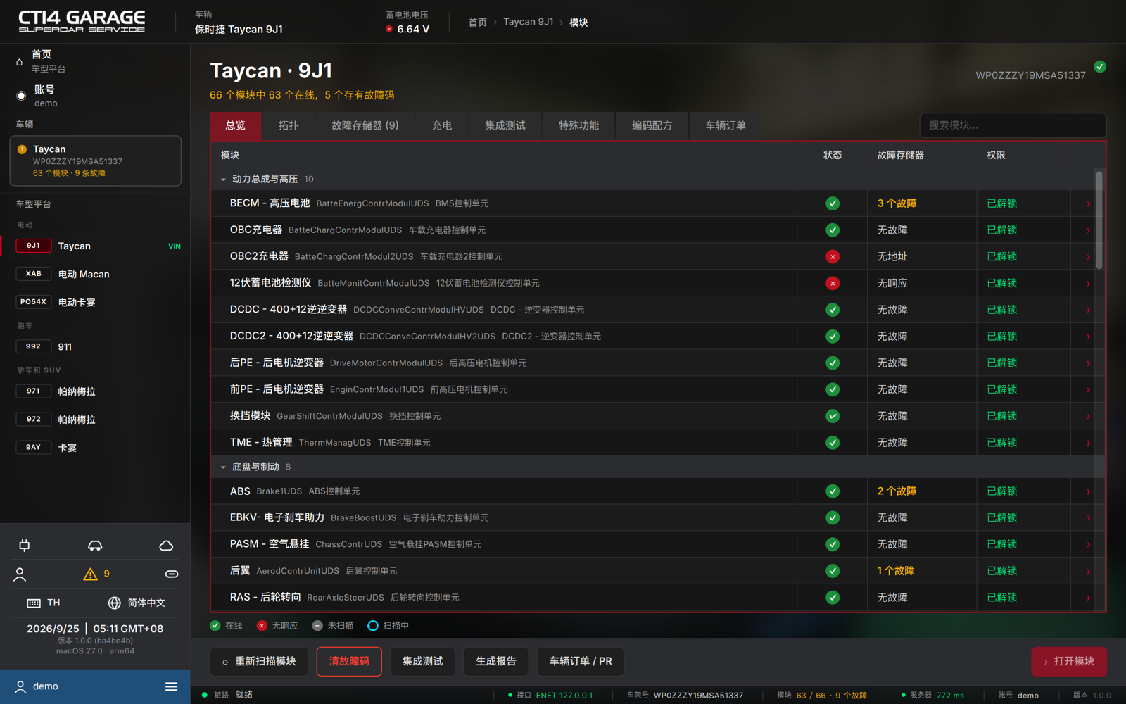Open the EBKV row arrow chevron
This screenshot has width=1126, height=704.
pyautogui.click(x=1088, y=519)
